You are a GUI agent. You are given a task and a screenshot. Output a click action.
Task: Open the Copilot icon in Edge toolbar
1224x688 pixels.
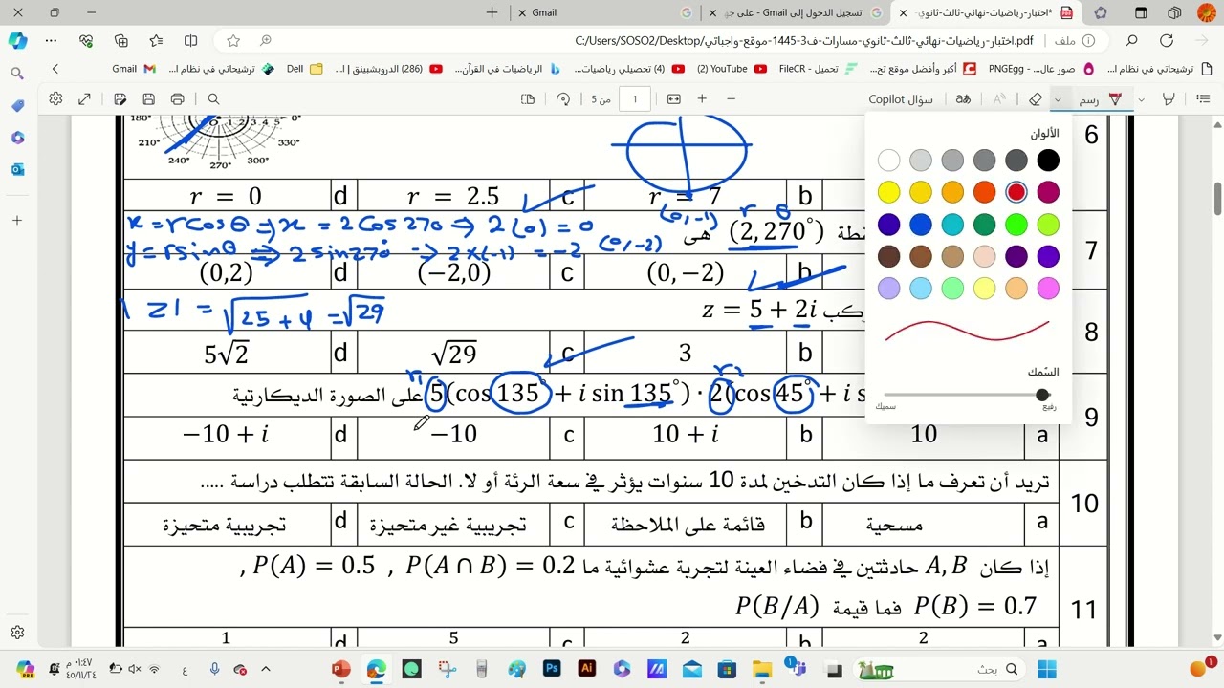pos(17,41)
